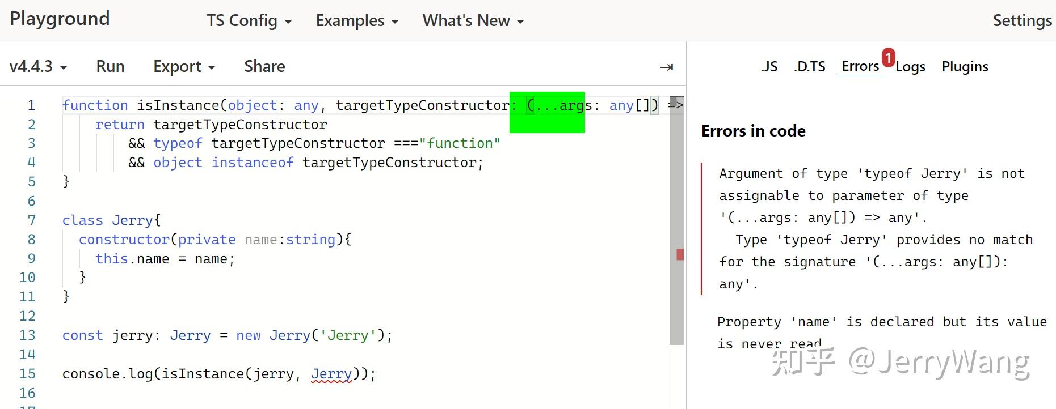Viewport: 1056px width, 409px height.
Task: Open the Export dropdown menu
Action: [184, 67]
